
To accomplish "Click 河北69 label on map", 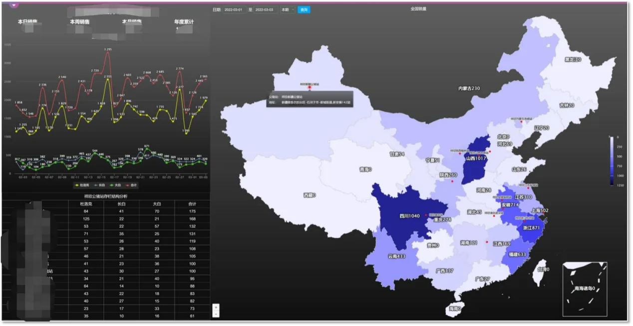I will click(505, 144).
